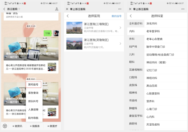Viewport: 188px width, 132px height.
Task: Expand chevron for 浙江医院(三墩院区)
Action: tap(120, 28)
